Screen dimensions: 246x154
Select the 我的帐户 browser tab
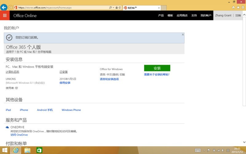[x=142, y=8]
